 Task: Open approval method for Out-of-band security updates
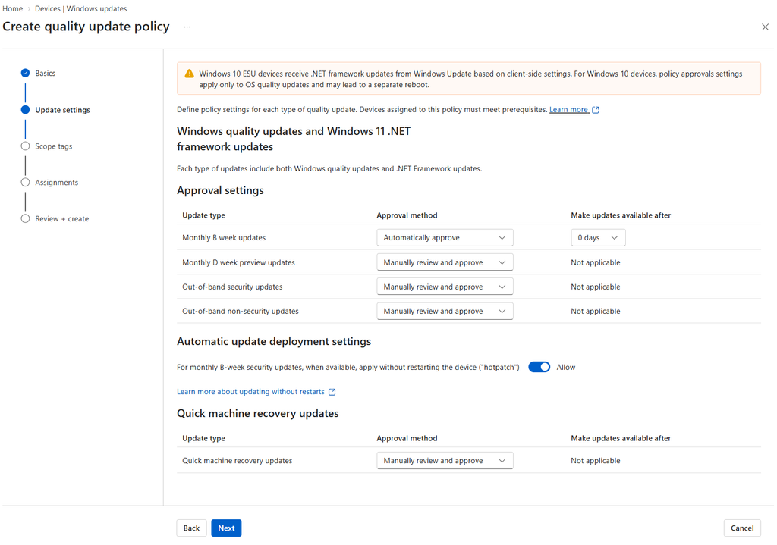coord(445,287)
